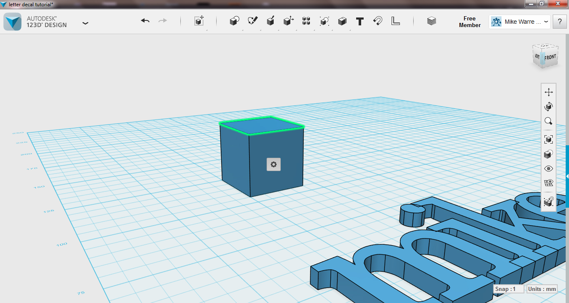Open the Primitives menu
Screen dimensions: 569x303
point(235,21)
